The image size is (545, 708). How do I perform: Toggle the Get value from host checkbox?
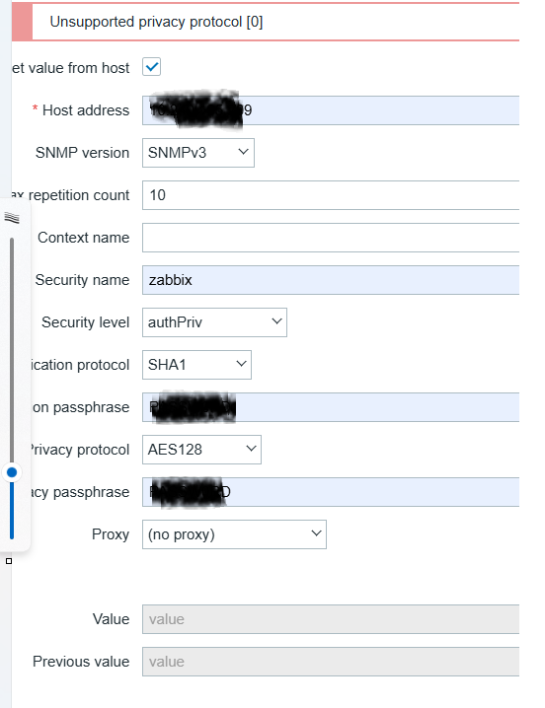(x=151, y=67)
